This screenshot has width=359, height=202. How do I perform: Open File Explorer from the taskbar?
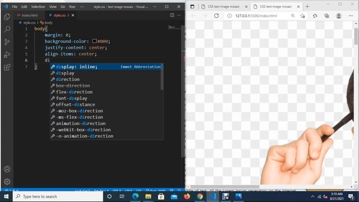[x=148, y=196]
